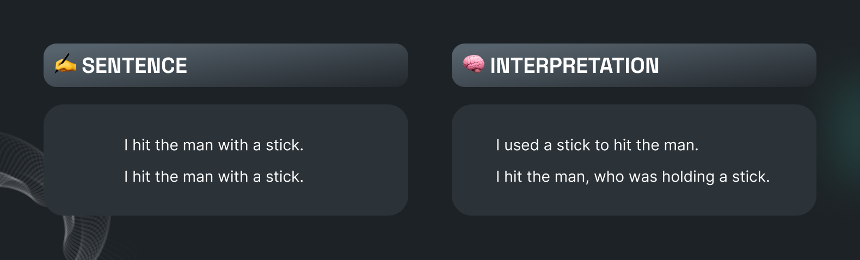Click the pink brain emoji icon

pos(474,64)
